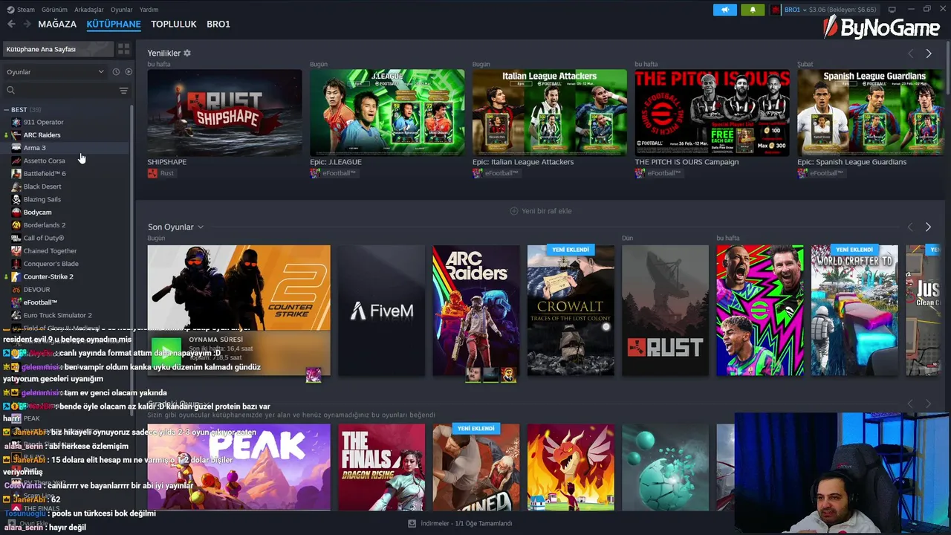The width and height of the screenshot is (951, 535).
Task: Click Kütüphane Ana Sayfası button
Action: click(58, 49)
